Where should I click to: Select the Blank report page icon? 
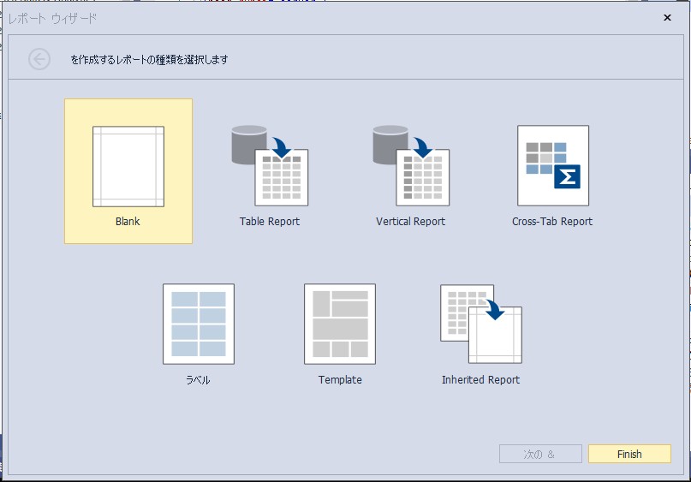tap(128, 167)
